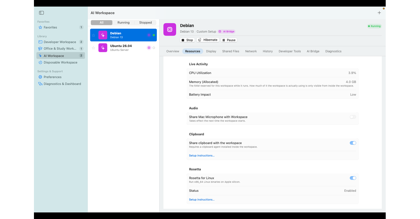Click the Battery Impact Low value
This screenshot has width=420, height=219.
click(353, 95)
